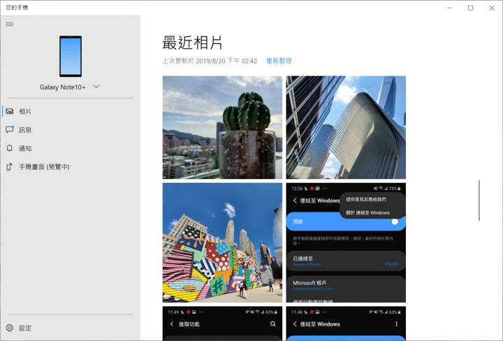Open the 通知 notifications bell icon
503x341 pixels.
10,148
